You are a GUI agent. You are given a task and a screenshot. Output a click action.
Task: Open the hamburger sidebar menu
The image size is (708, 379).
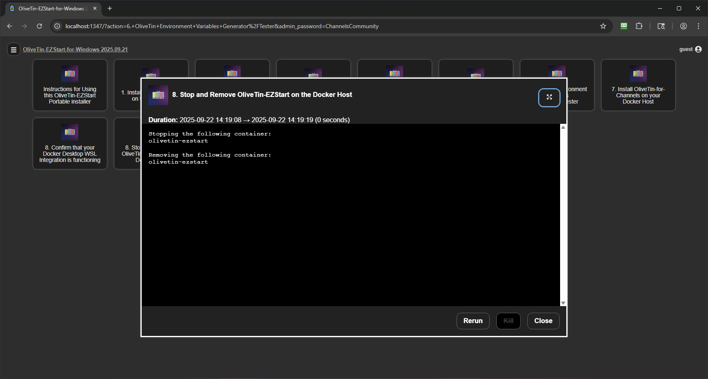(x=13, y=50)
